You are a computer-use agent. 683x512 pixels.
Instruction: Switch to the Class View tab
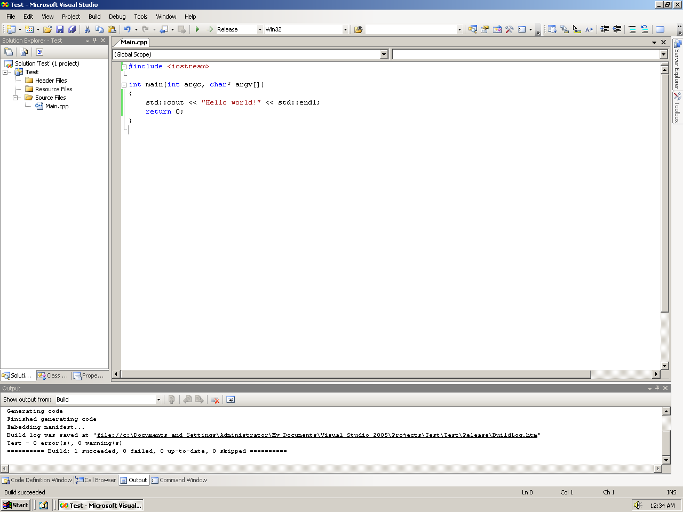(54, 375)
